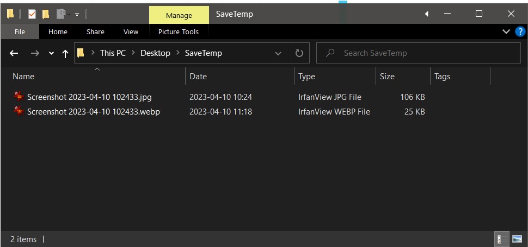Expand the recent locations dropdown
Image resolution: width=528 pixels, height=247 pixels.
point(51,53)
